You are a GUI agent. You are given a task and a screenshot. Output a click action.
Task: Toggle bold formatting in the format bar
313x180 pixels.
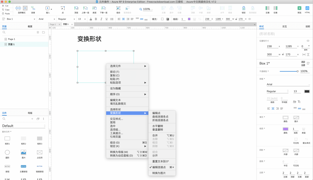point(96,19)
